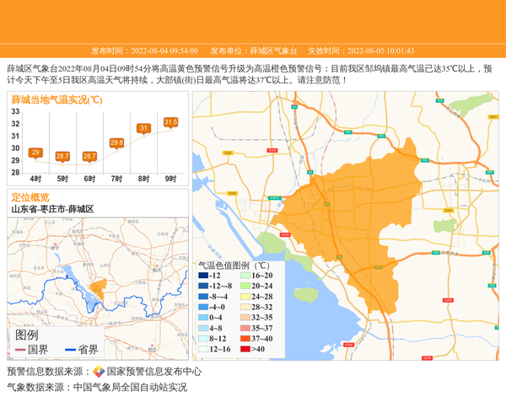The image size is (506, 397).
Task: Click the 28.7 temperature marker at 6时
Action: 89,156
